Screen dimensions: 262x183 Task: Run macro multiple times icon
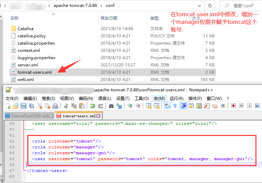pyautogui.click(x=257, y=106)
